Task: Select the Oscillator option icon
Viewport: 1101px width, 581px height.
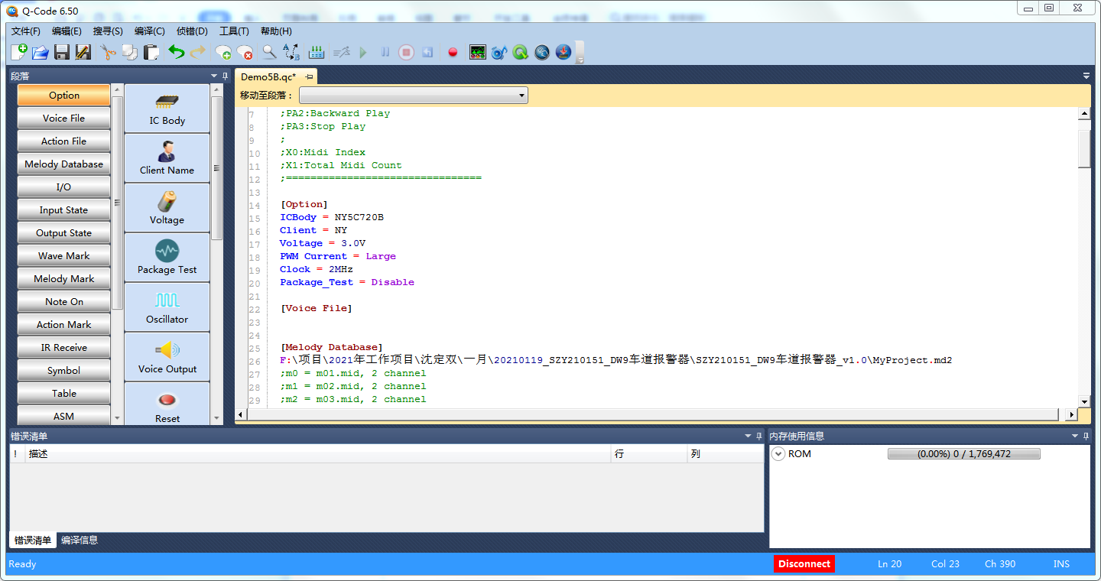Action: pyautogui.click(x=167, y=307)
